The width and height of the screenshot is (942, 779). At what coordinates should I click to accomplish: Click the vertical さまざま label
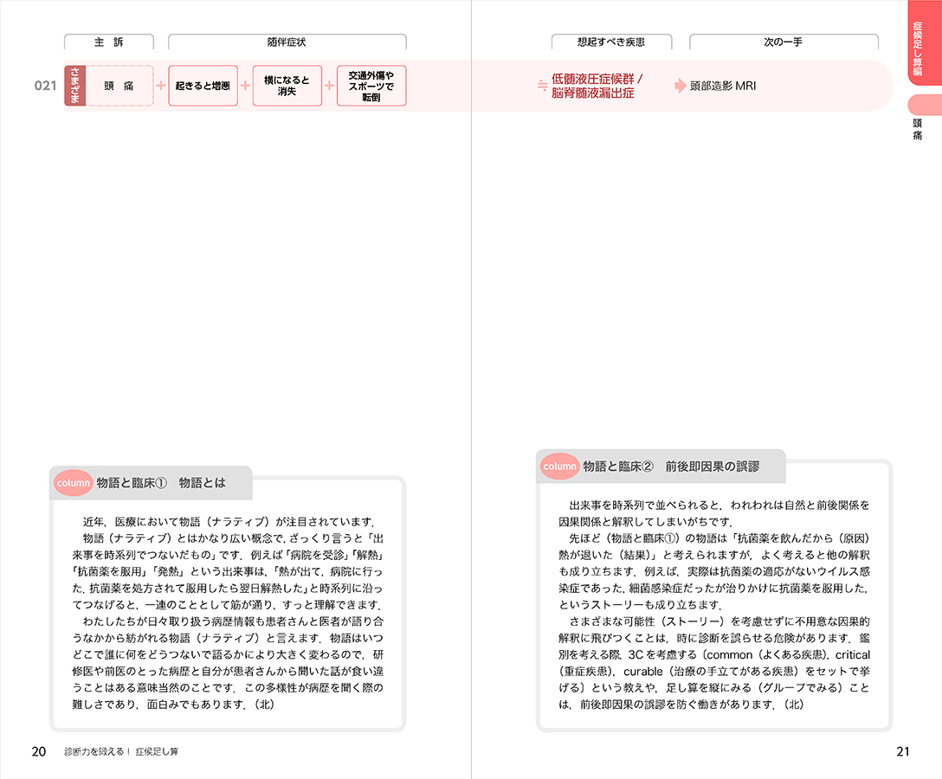(74, 86)
